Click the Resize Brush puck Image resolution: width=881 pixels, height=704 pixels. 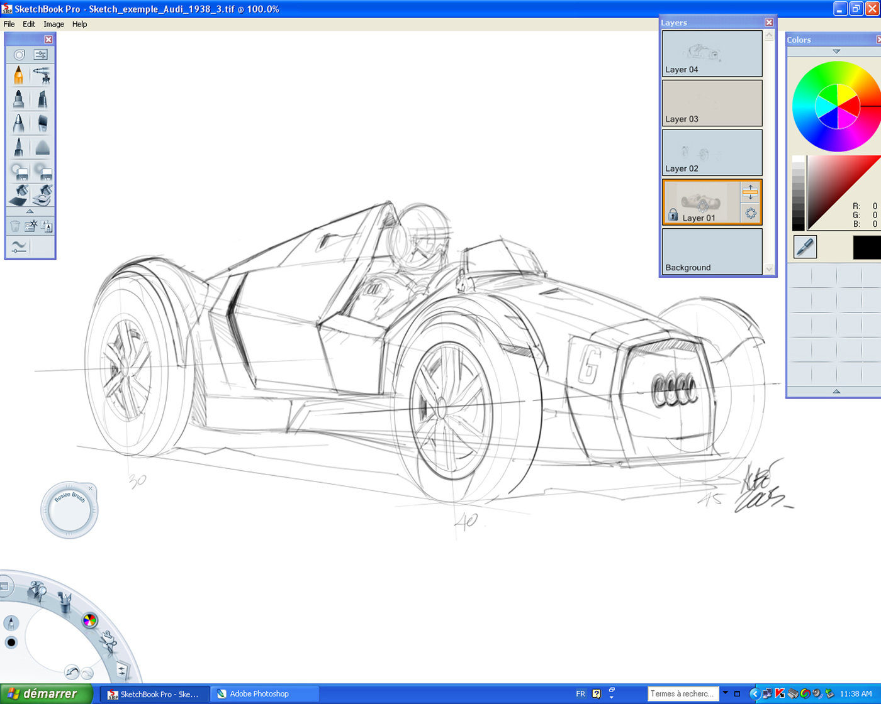[69, 510]
